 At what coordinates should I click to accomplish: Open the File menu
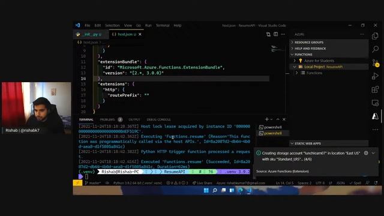click(88, 25)
